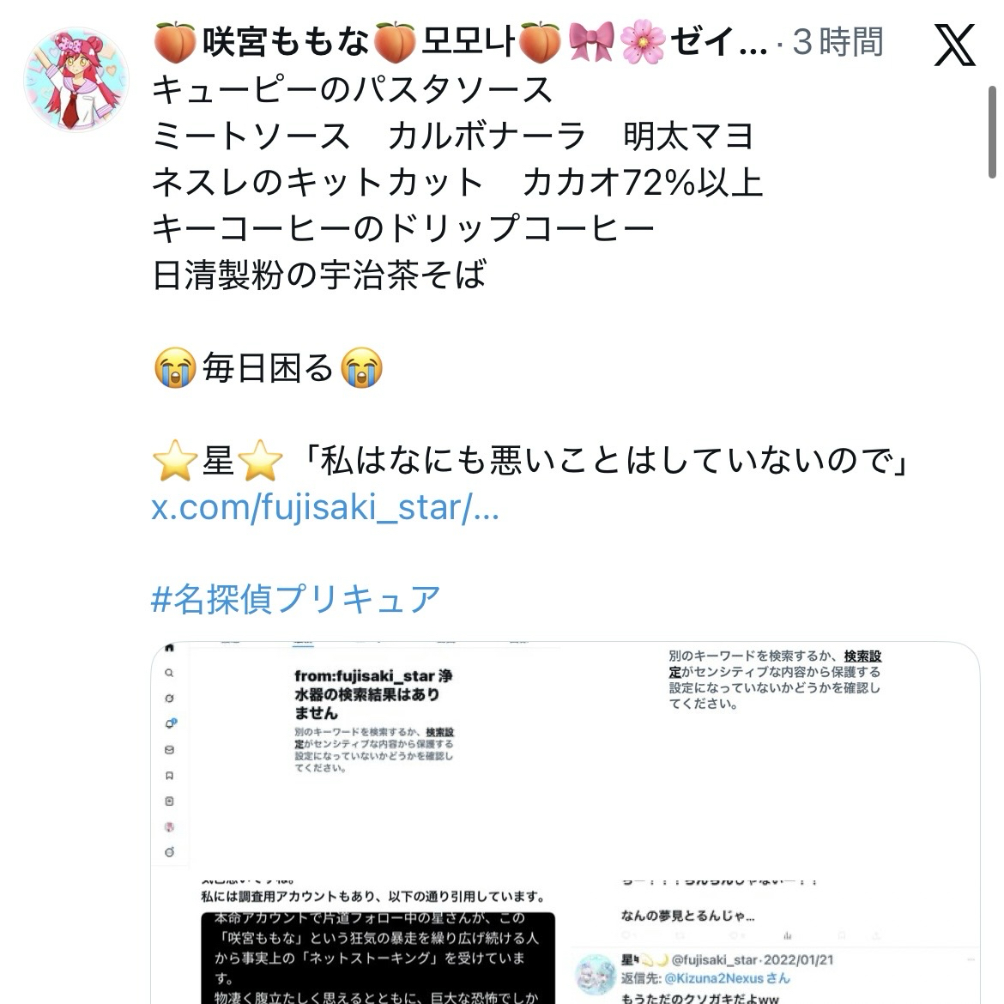Click the analytics bar-chart icon under tweet
The width and height of the screenshot is (1004, 1004).
pos(787,935)
